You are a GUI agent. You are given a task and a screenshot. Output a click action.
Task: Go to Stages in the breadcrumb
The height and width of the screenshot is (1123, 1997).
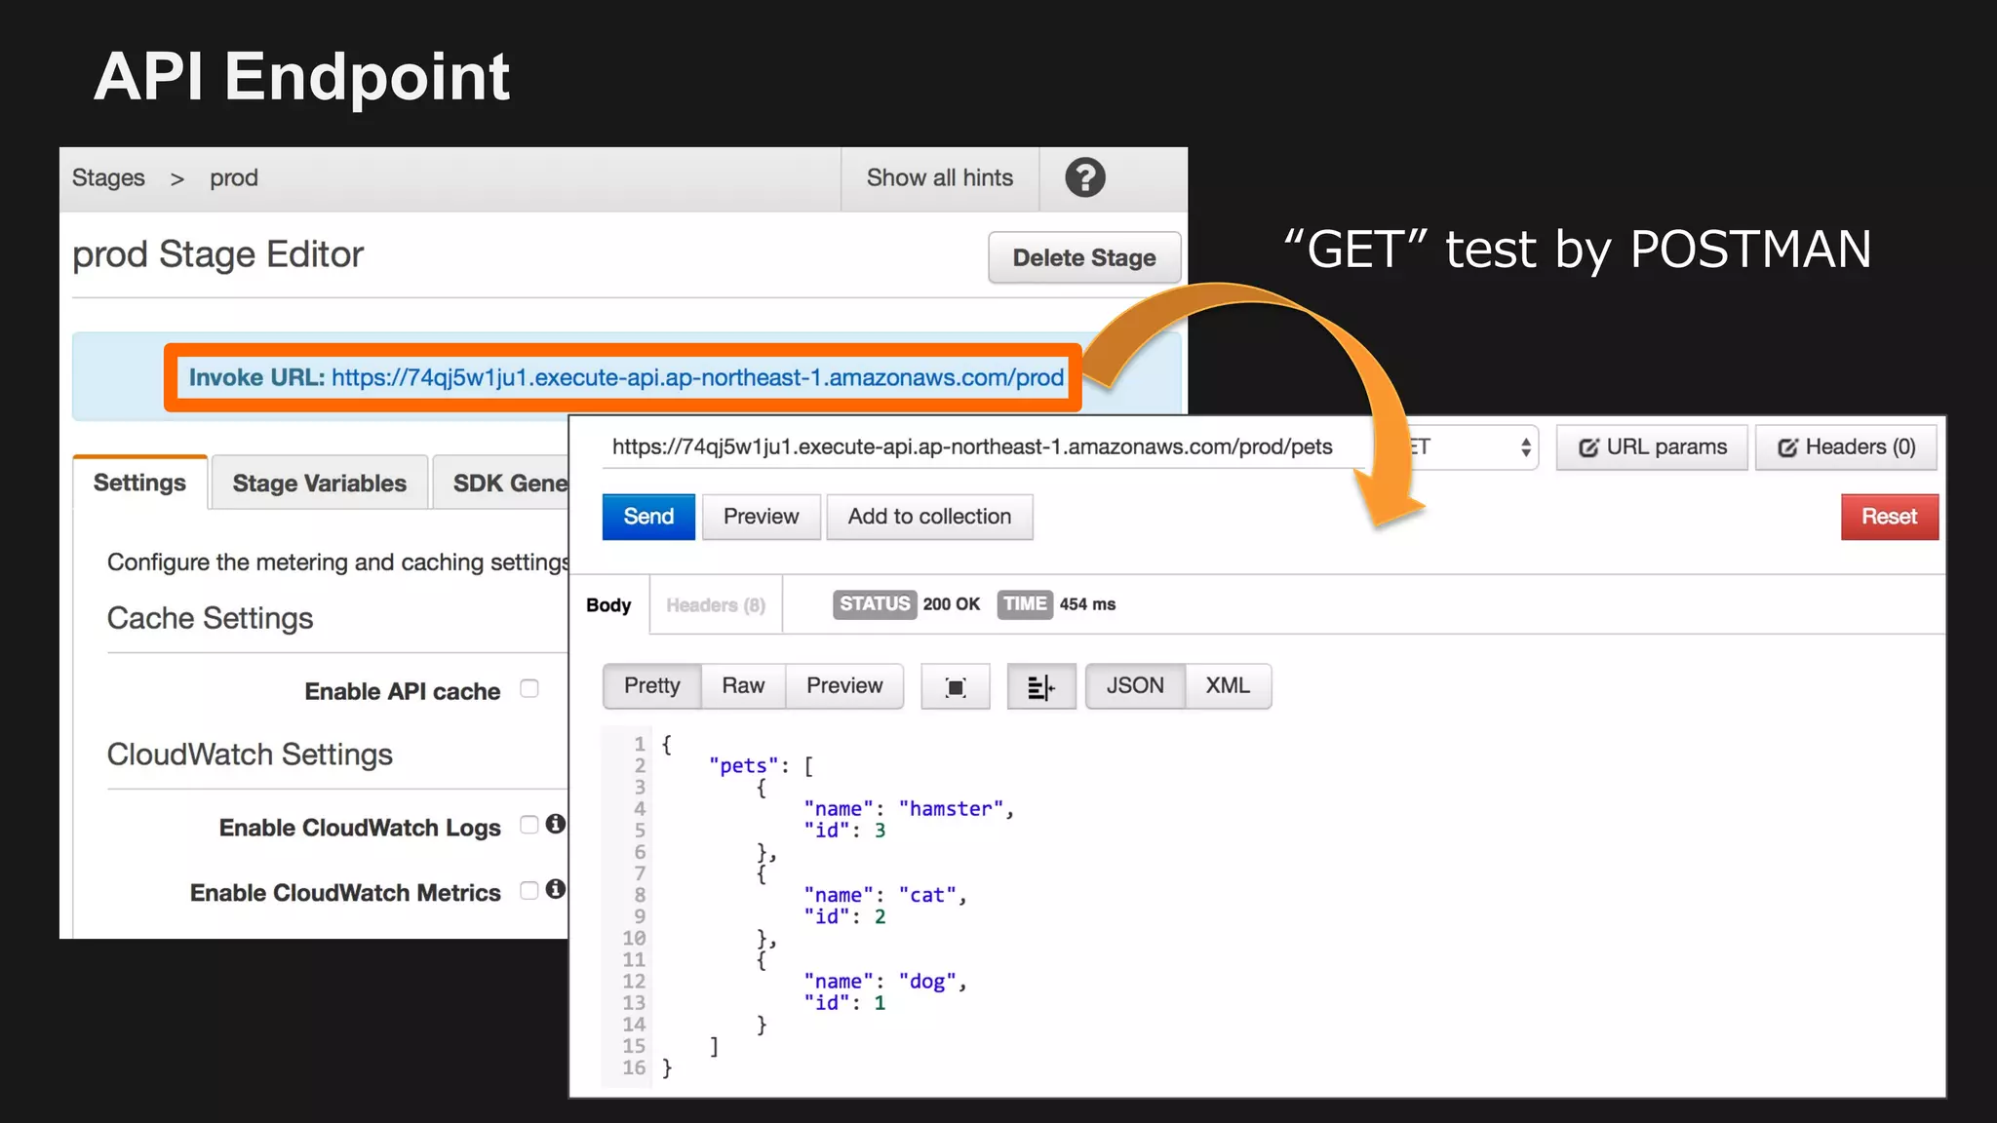108,177
